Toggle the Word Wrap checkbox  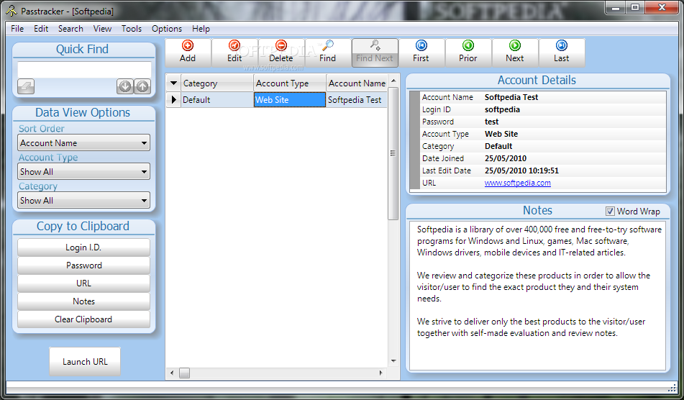[x=611, y=211]
